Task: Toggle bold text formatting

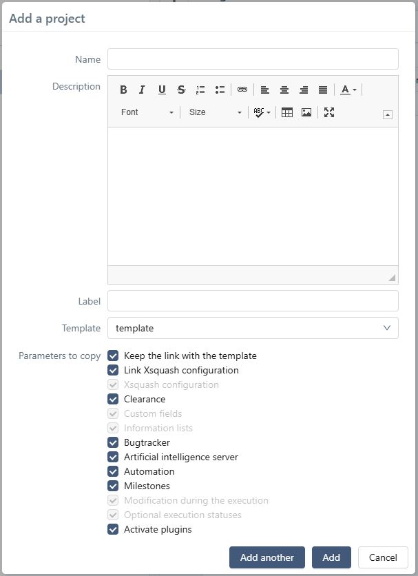Action: pyautogui.click(x=123, y=90)
